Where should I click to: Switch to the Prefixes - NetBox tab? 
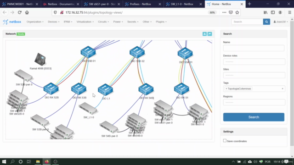pos(143,4)
